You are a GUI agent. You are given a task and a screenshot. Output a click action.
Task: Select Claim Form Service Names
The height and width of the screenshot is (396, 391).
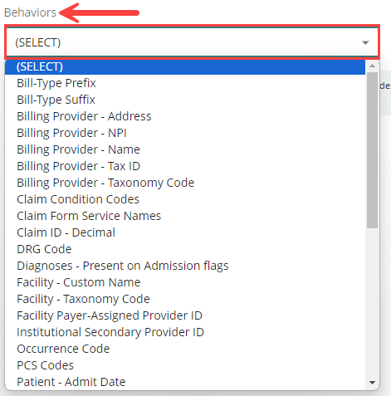pyautogui.click(x=185, y=216)
